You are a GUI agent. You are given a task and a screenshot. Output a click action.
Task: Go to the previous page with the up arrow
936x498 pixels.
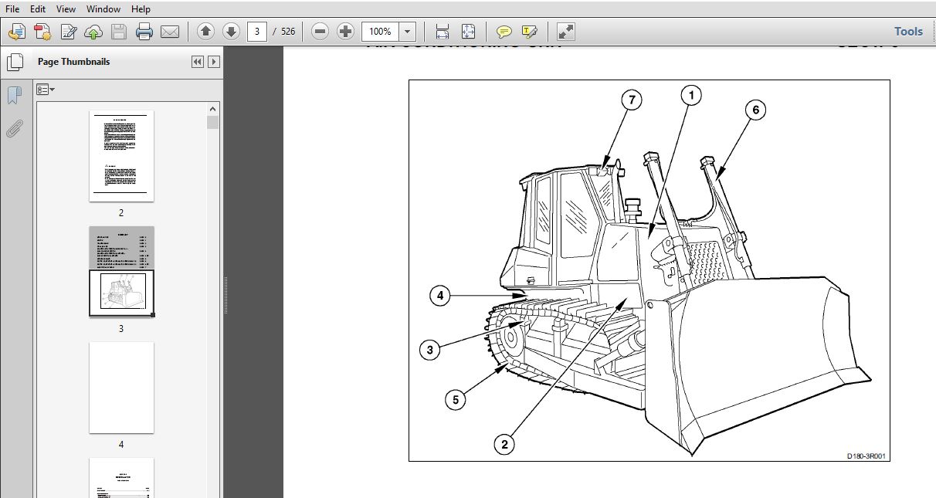point(205,32)
